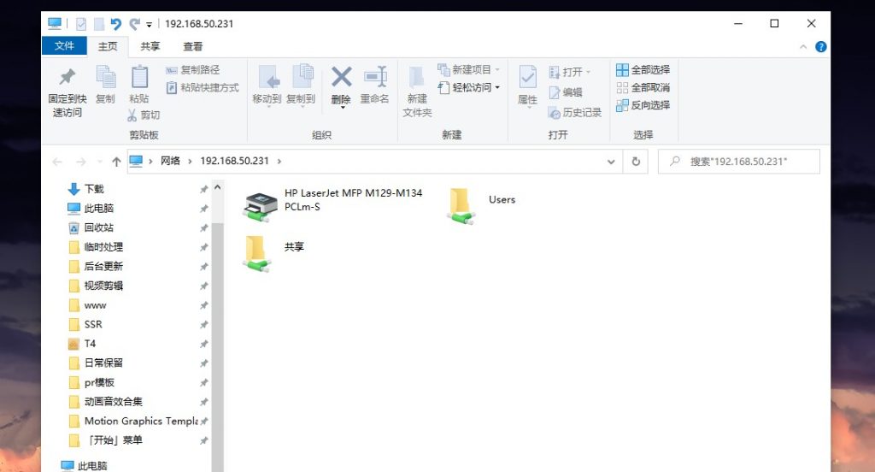Expand the chevron after 192.168.50.231 in path
The width and height of the screenshot is (875, 472).
pyautogui.click(x=279, y=162)
